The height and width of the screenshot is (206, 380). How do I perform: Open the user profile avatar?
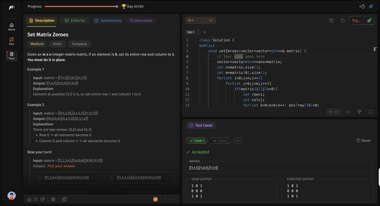[x=11, y=196]
